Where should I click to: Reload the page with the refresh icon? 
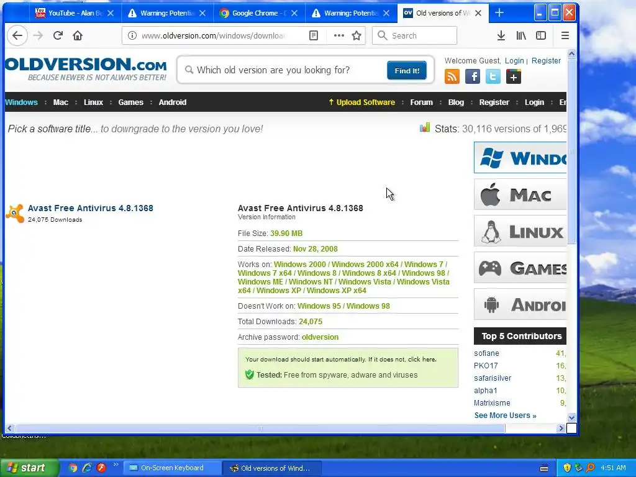tap(58, 35)
